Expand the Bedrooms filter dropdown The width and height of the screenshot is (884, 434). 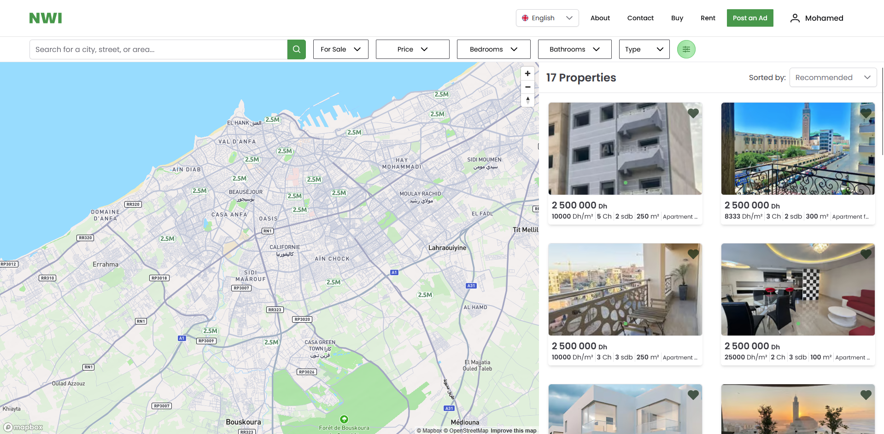[x=493, y=49]
